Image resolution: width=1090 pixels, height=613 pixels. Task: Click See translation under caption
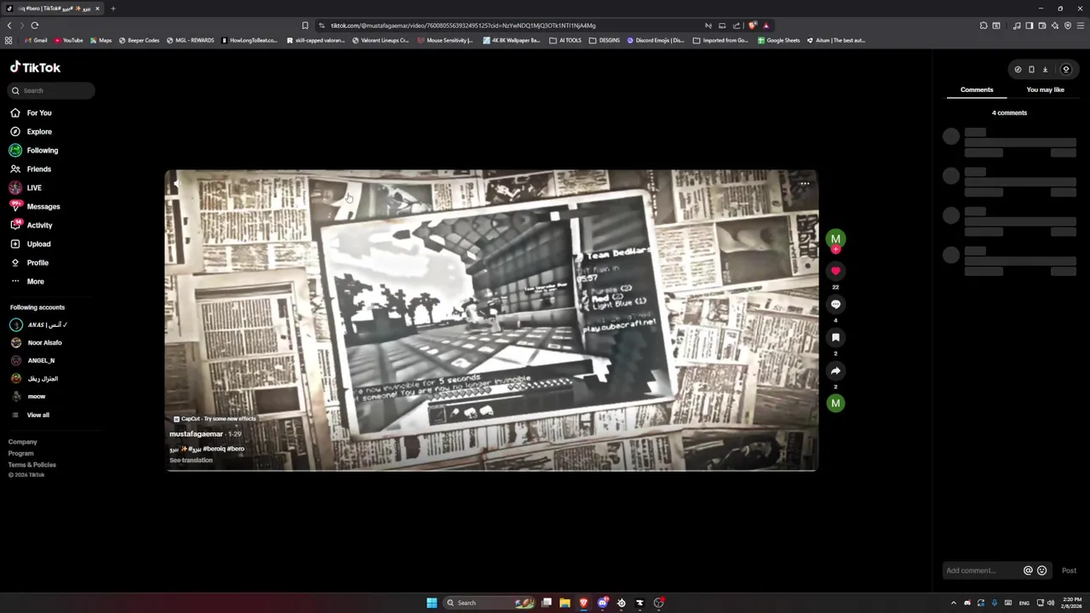point(191,461)
